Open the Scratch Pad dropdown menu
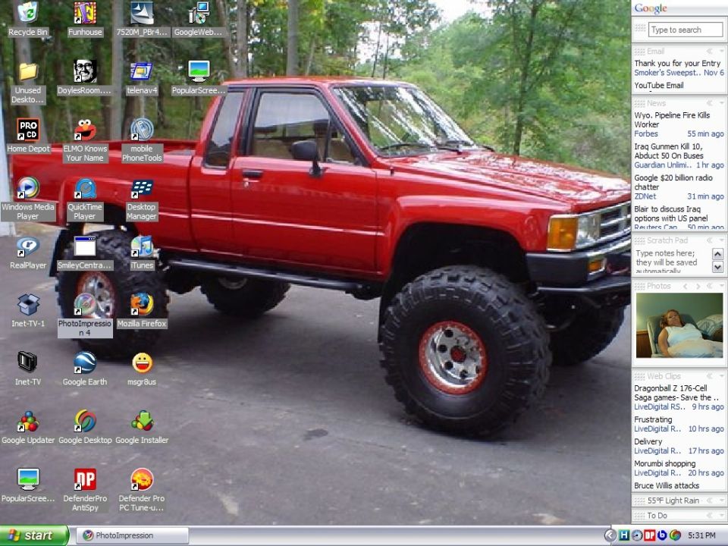Image resolution: width=728 pixels, height=546 pixels. pos(721,240)
